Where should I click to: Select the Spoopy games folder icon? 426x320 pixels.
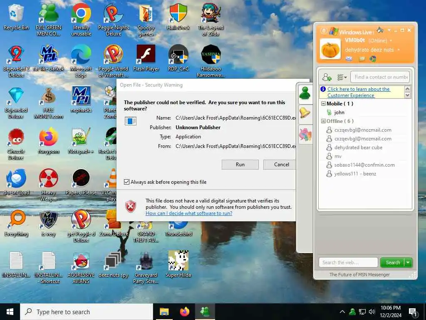pyautogui.click(x=146, y=20)
